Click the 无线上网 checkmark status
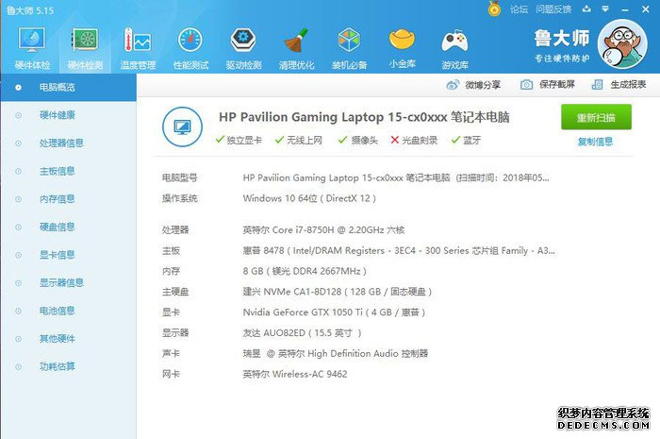The image size is (660, 439). point(299,140)
